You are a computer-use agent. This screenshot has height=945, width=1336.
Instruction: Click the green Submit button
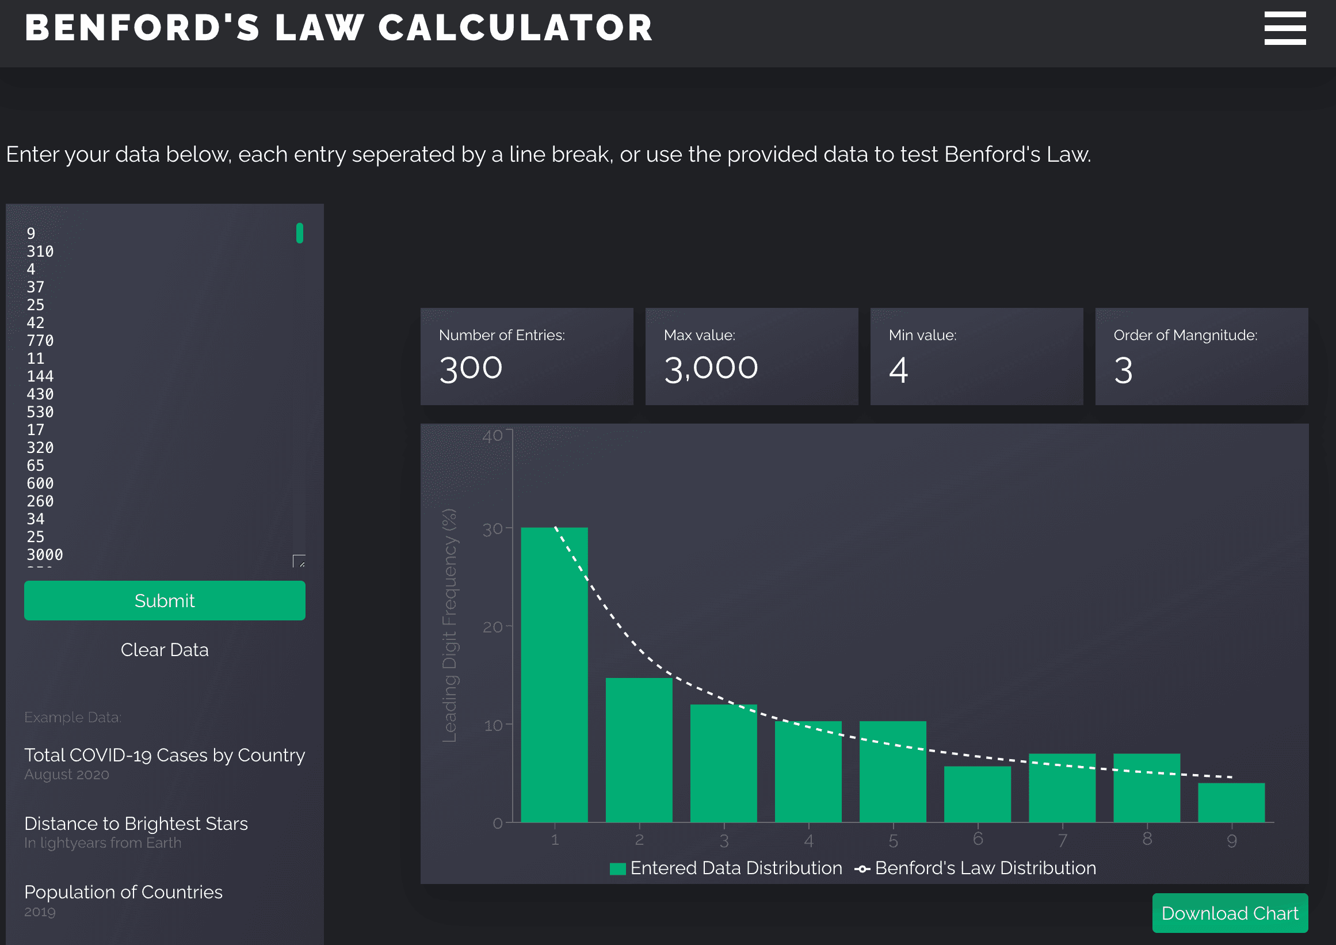[x=165, y=600]
